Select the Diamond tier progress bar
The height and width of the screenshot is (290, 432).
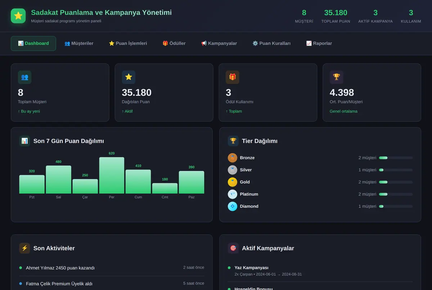point(396,207)
